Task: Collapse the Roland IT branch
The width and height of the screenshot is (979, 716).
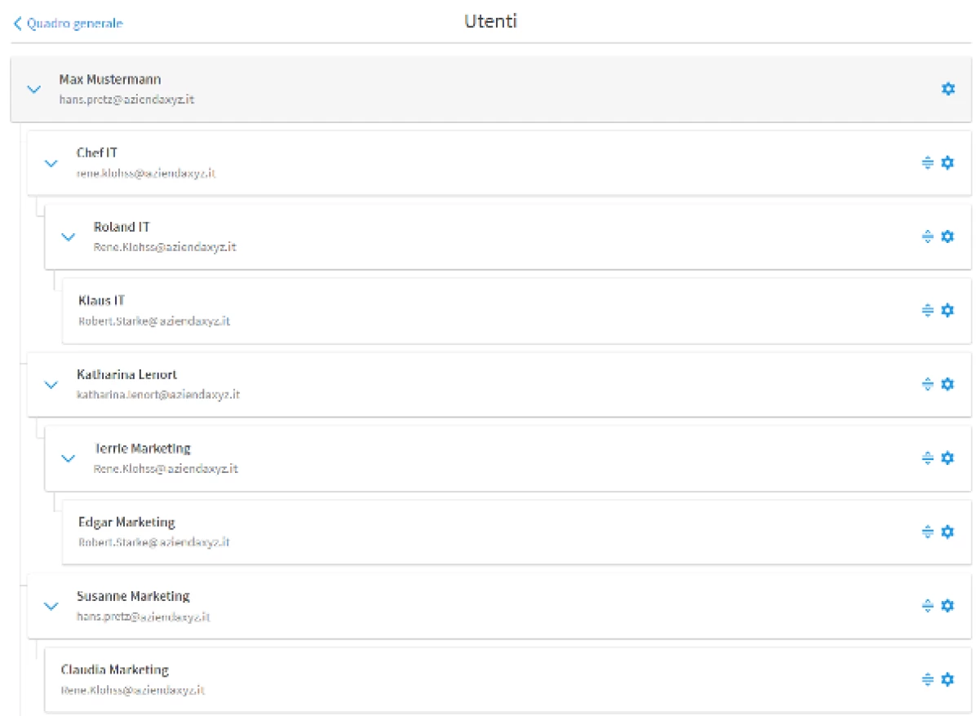Action: (x=69, y=236)
